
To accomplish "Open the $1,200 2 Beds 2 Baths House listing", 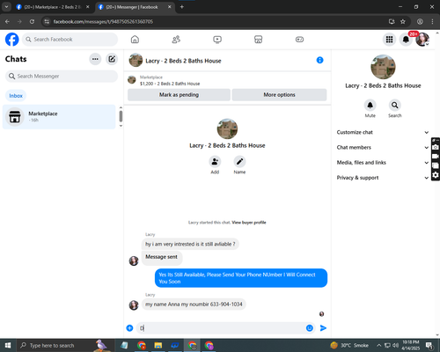I will (x=170, y=84).
